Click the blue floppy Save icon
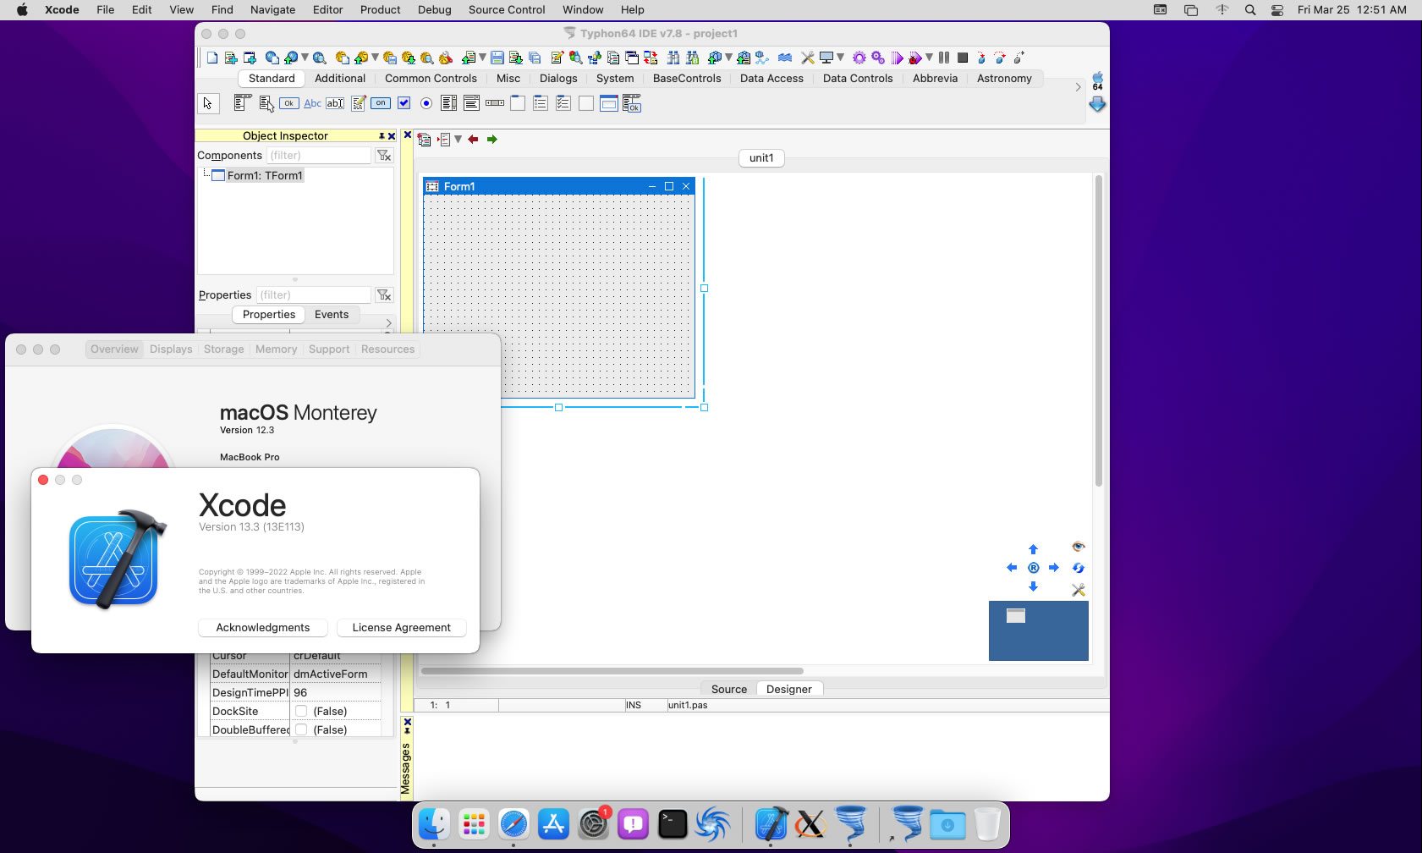1422x853 pixels. click(x=497, y=58)
